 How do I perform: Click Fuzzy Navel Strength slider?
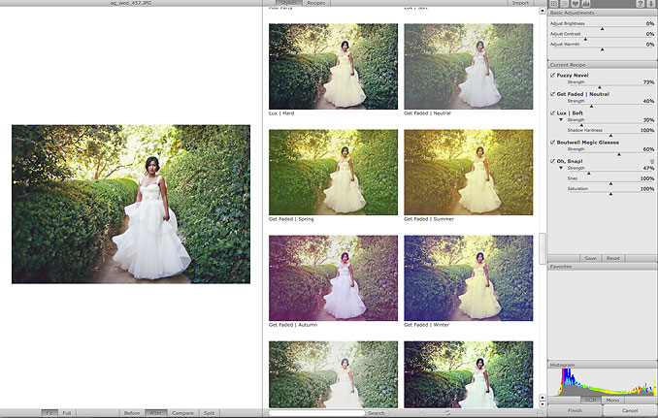pos(600,87)
